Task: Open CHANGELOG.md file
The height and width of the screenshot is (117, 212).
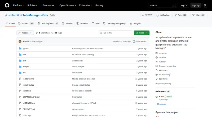Action: tap(31, 97)
